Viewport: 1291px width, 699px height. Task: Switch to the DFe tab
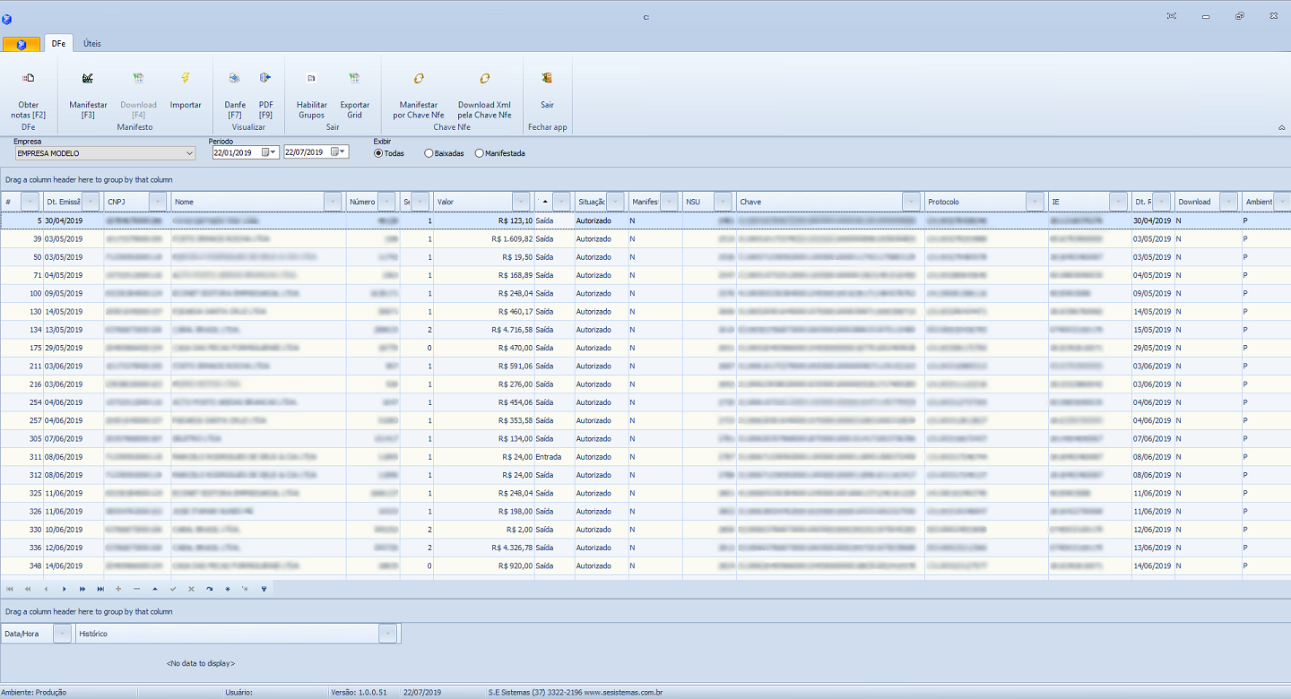[x=58, y=43]
